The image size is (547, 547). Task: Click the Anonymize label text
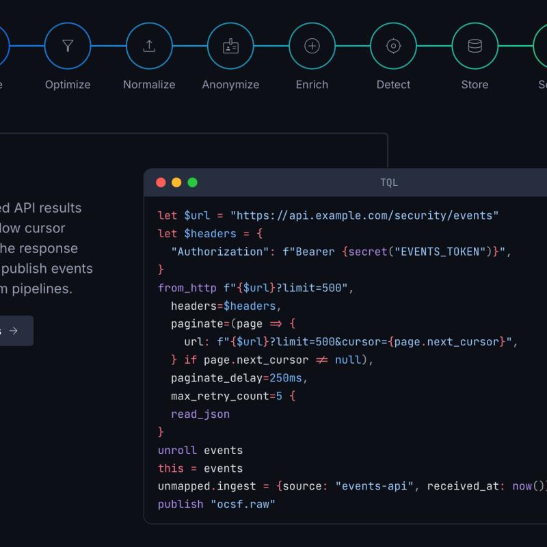click(230, 84)
